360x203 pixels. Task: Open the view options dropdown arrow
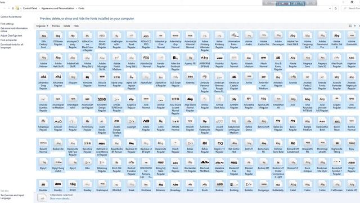(x=355, y=26)
